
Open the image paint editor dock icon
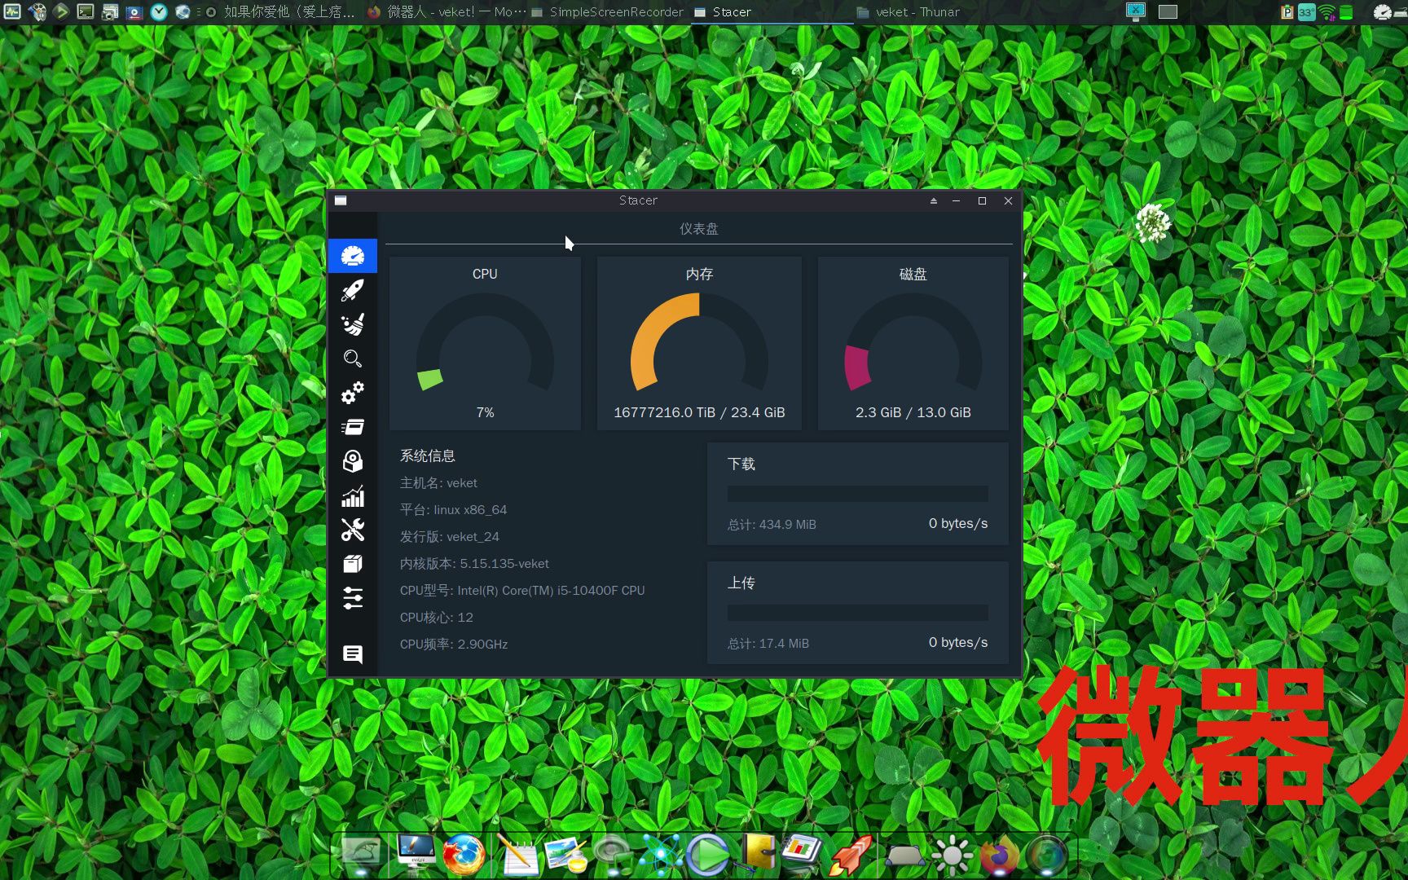(x=566, y=855)
